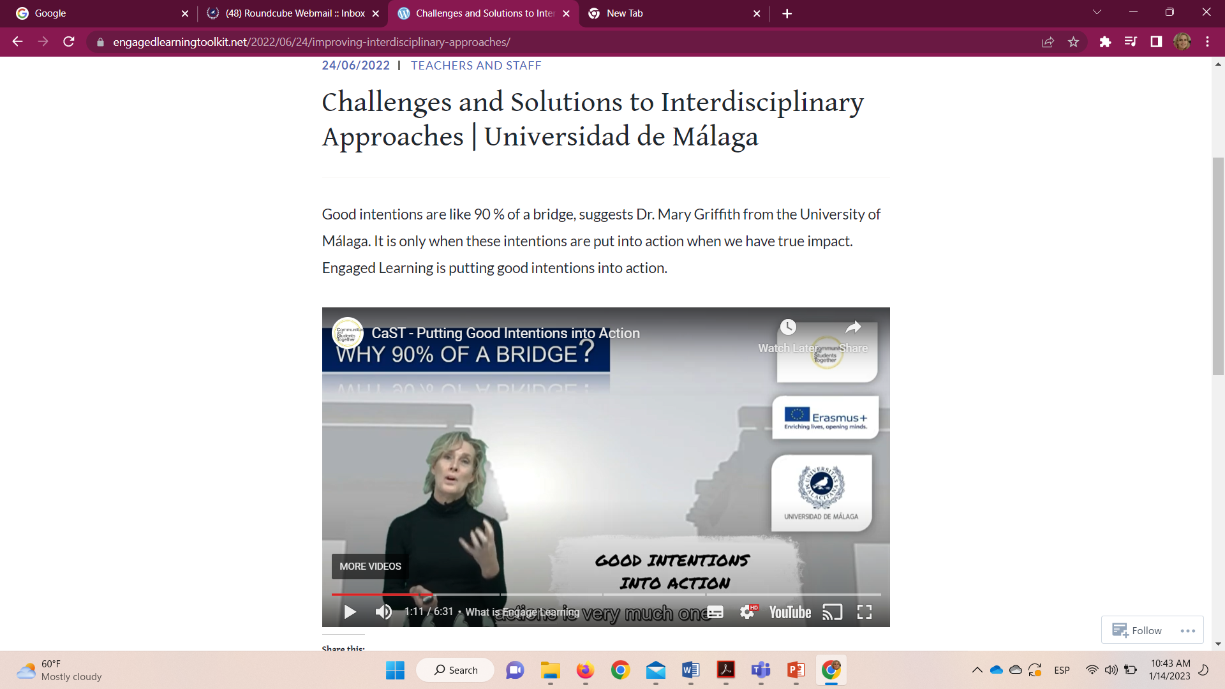The width and height of the screenshot is (1225, 689).
Task: Open media controls icon in toolbar
Action: (1131, 42)
